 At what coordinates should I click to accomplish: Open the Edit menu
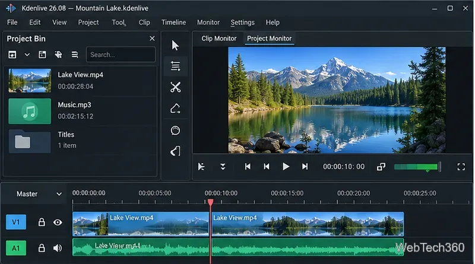35,23
